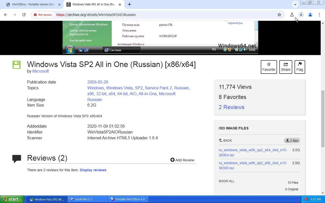
Task: Switch to the WinCDEmu Portable Version tab
Action: [33, 4]
